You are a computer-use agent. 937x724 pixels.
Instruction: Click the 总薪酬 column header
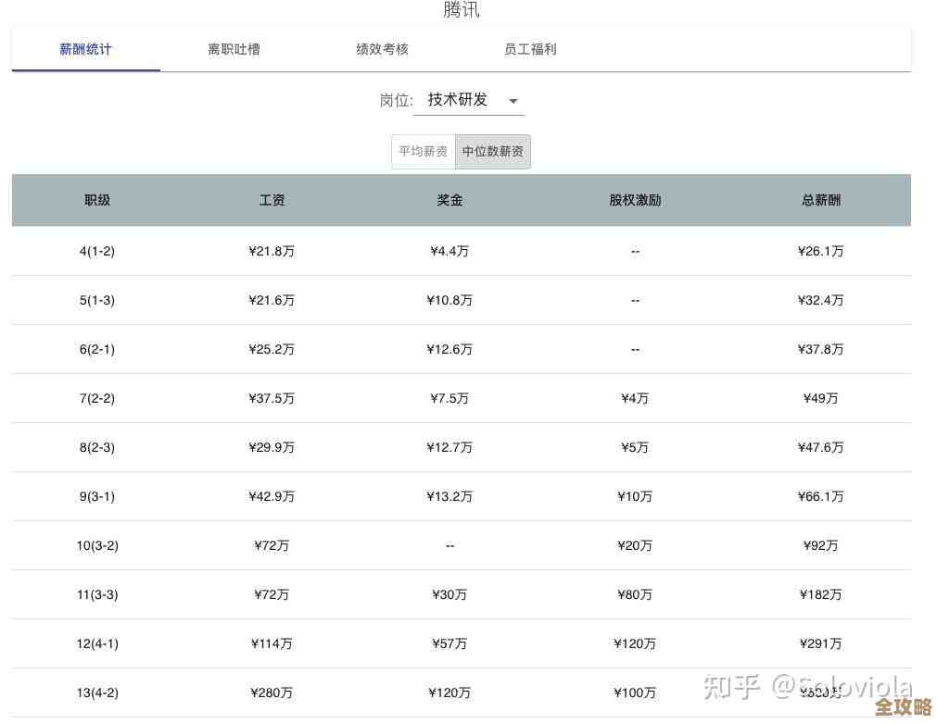click(820, 200)
